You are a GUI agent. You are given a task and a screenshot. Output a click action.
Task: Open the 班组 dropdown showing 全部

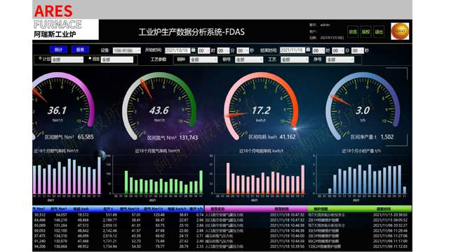(x=117, y=59)
